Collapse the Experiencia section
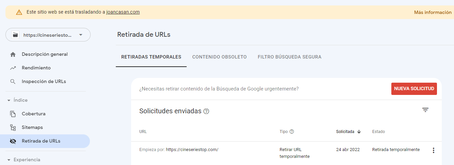The width and height of the screenshot is (454, 165). pos(24,160)
